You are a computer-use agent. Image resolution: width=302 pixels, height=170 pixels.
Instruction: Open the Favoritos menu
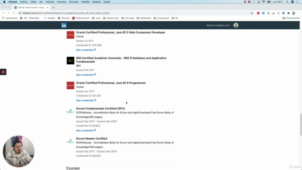[61, 2]
